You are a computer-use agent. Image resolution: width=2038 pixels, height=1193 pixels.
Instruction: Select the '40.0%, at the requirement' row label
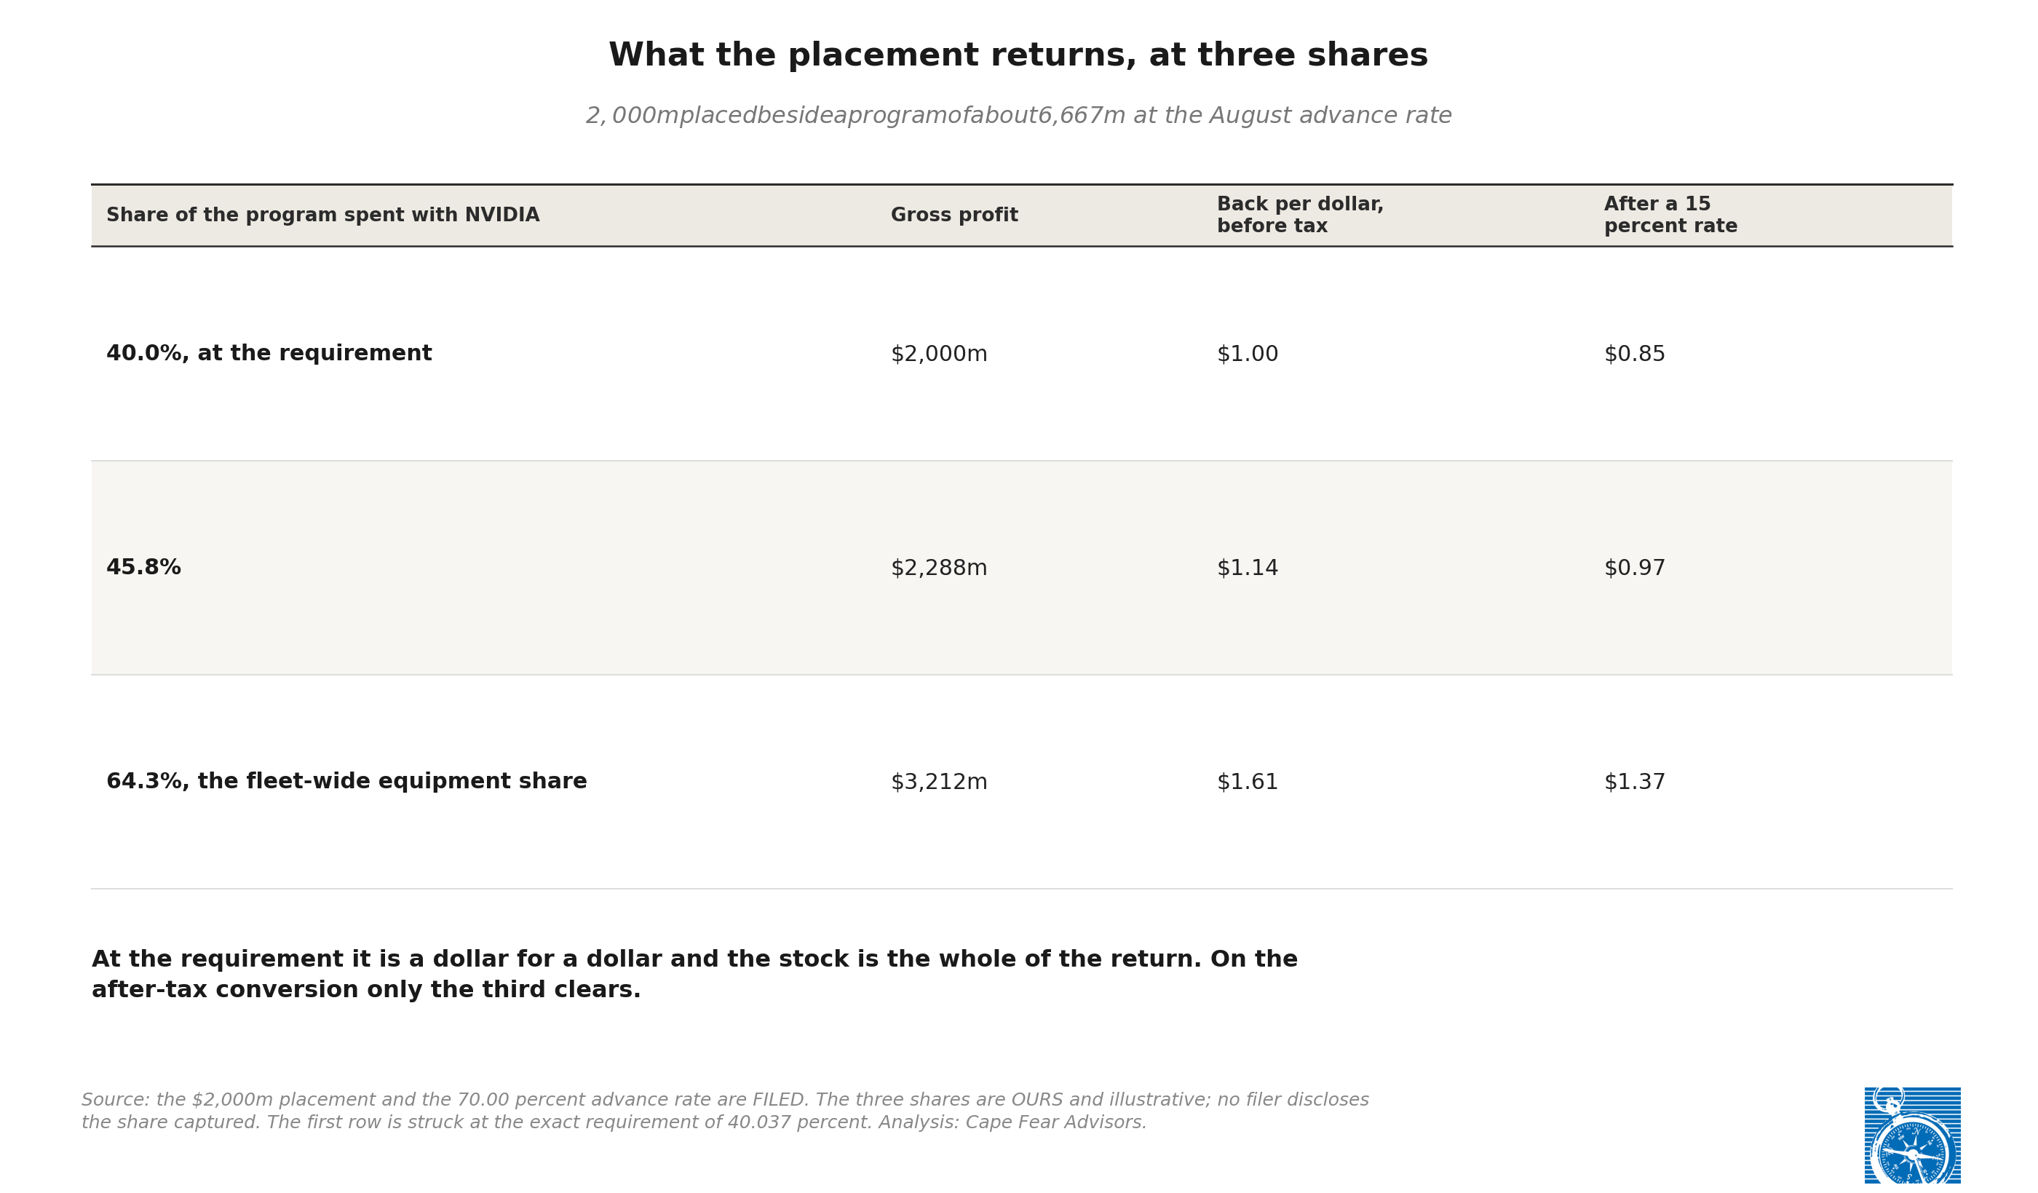tap(269, 354)
